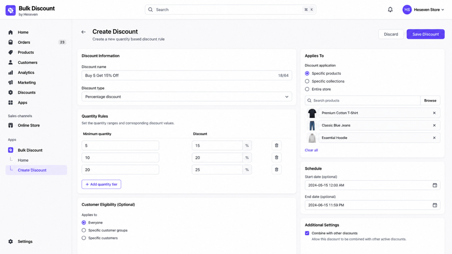Expand the Heseven Store account menu

[423, 10]
